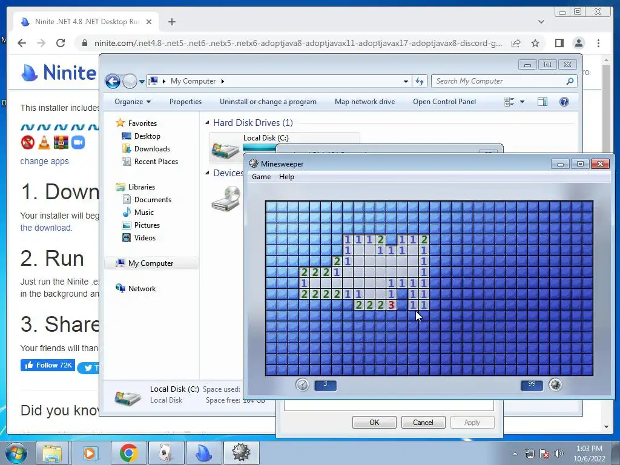Expand the address bar history dropdown

point(406,82)
